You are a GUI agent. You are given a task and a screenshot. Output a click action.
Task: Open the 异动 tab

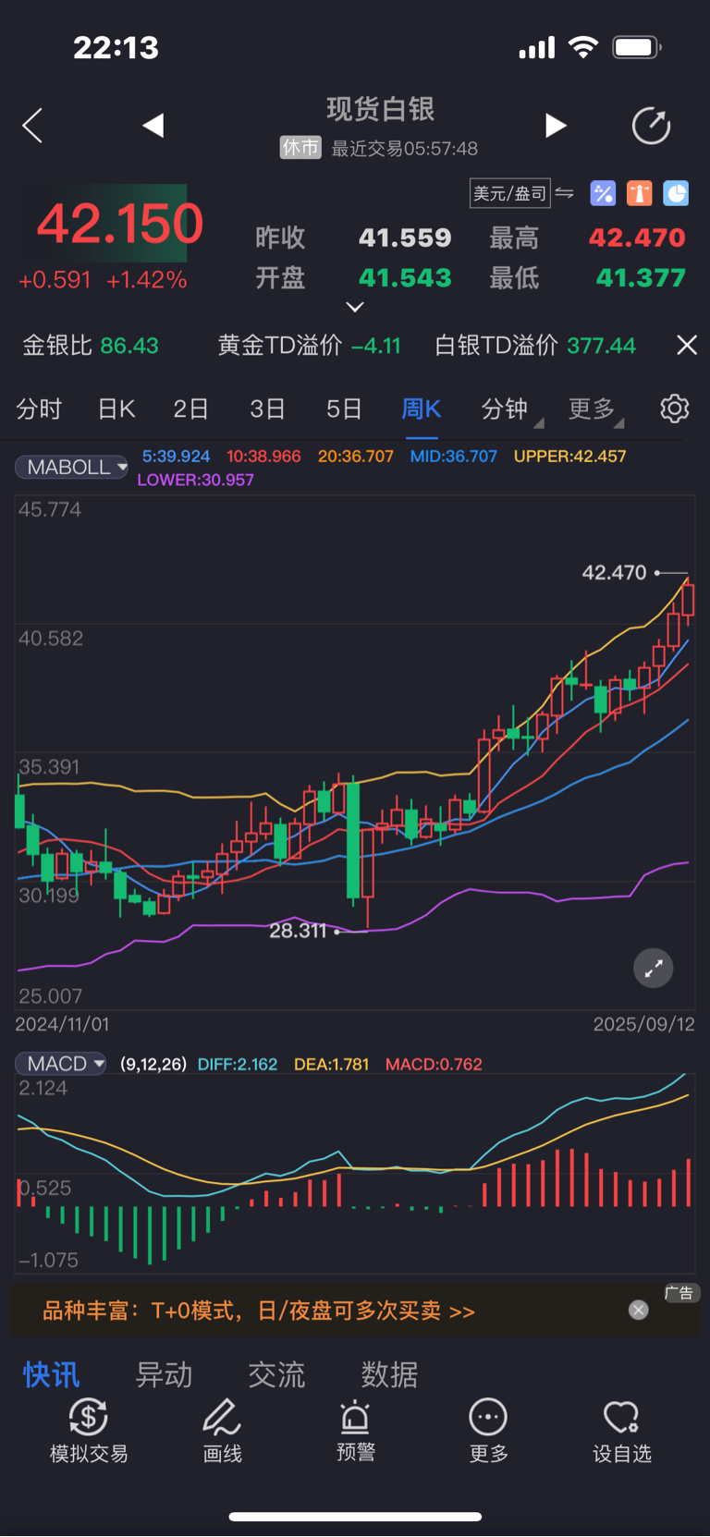(165, 1374)
